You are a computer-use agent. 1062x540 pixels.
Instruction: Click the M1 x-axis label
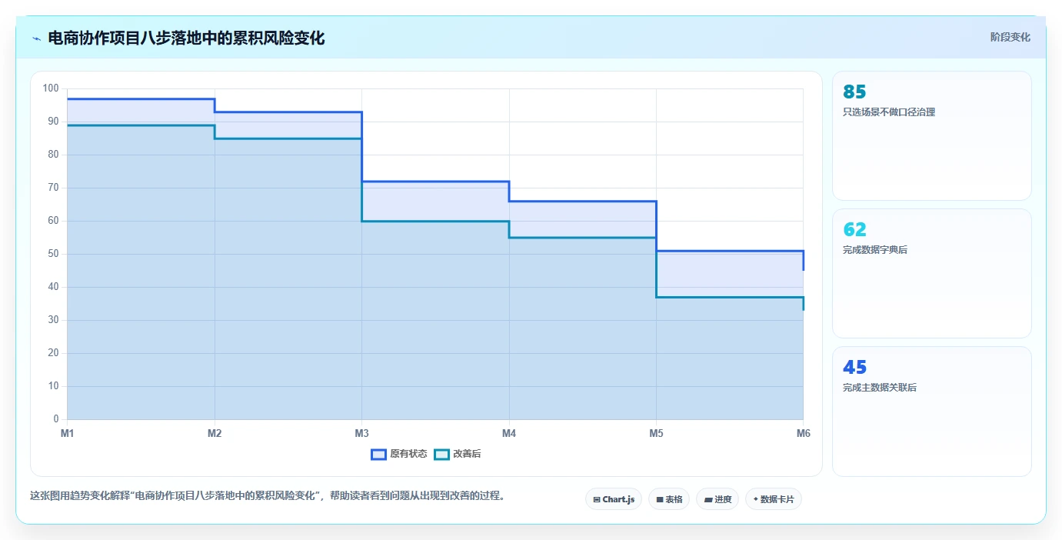[68, 434]
